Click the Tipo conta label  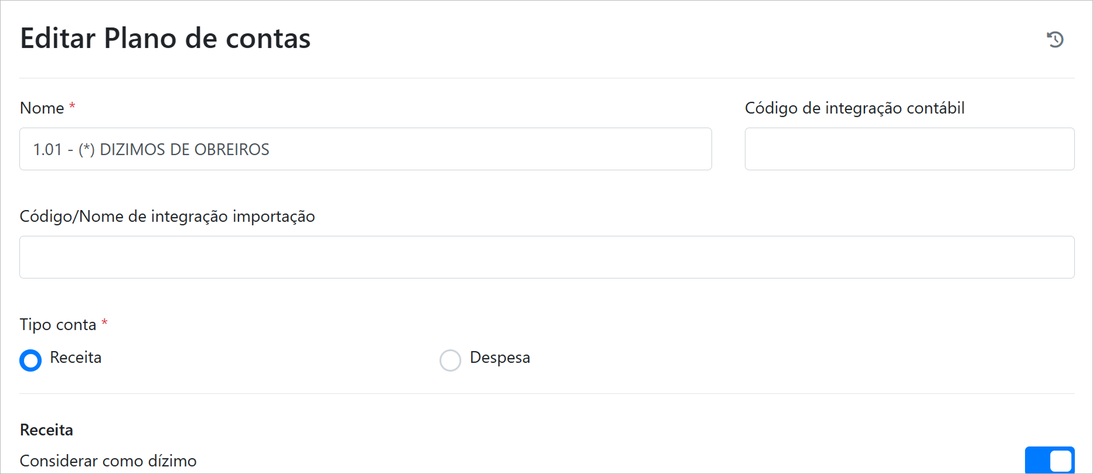(58, 325)
